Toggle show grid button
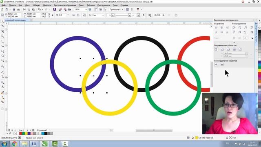Image resolution: width=261 pixels, height=147 pixels. 101,9
